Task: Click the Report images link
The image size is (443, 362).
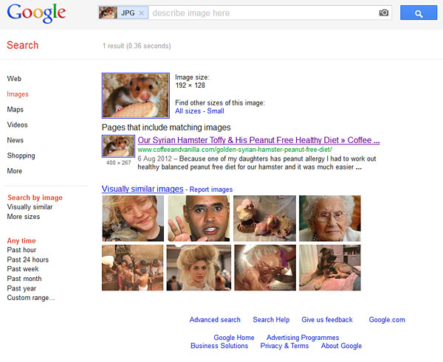Action: [x=211, y=189]
